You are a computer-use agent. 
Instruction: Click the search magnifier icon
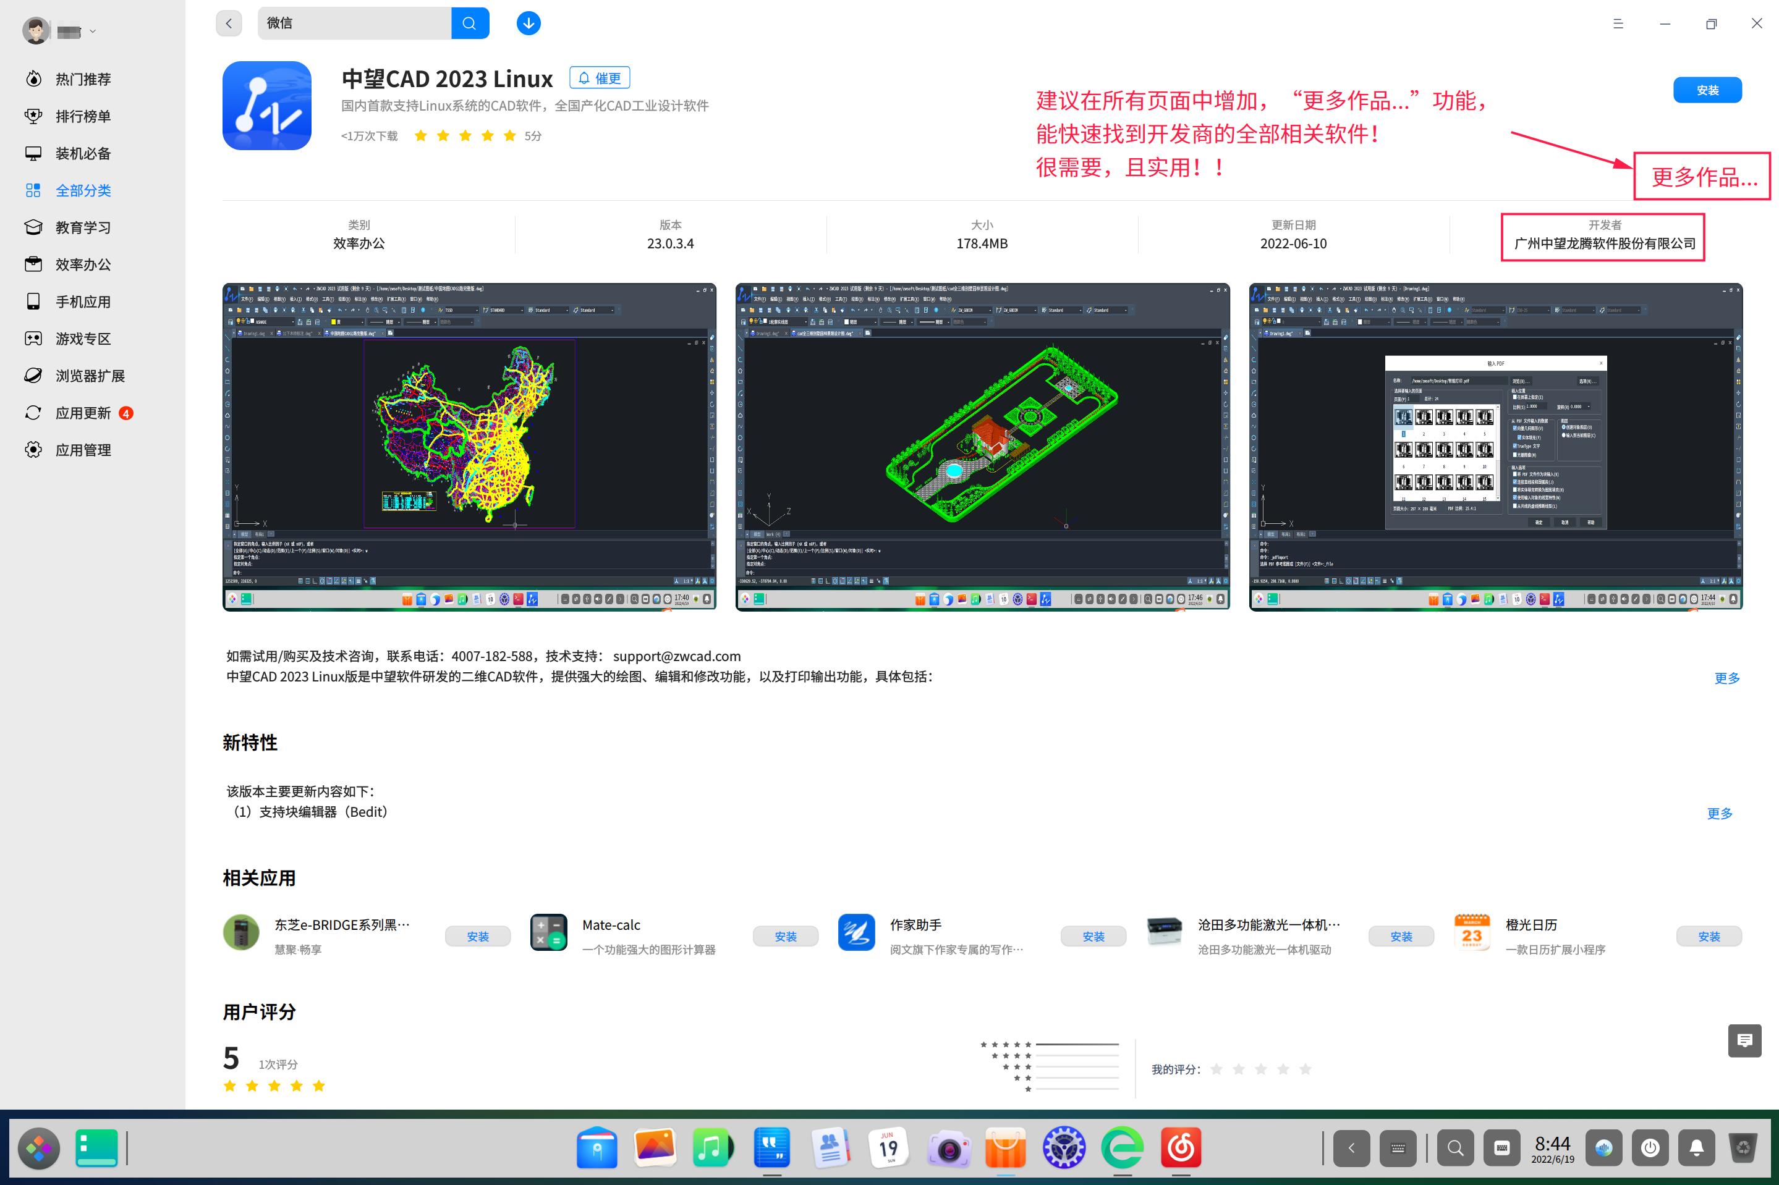(x=470, y=23)
